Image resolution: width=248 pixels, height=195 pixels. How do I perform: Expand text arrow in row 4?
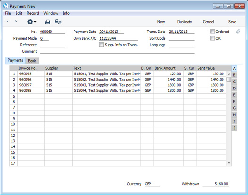(139, 90)
